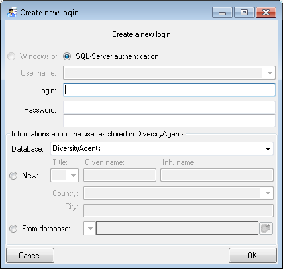Click the search icon beside From database field
Screen dimensions: 283x269
pos(266,228)
